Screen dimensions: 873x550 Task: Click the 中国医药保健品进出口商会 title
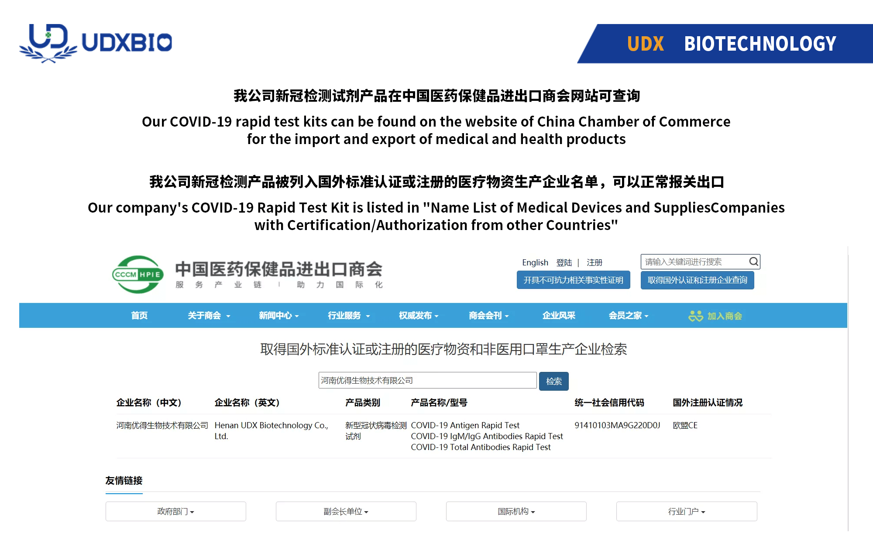pyautogui.click(x=278, y=269)
